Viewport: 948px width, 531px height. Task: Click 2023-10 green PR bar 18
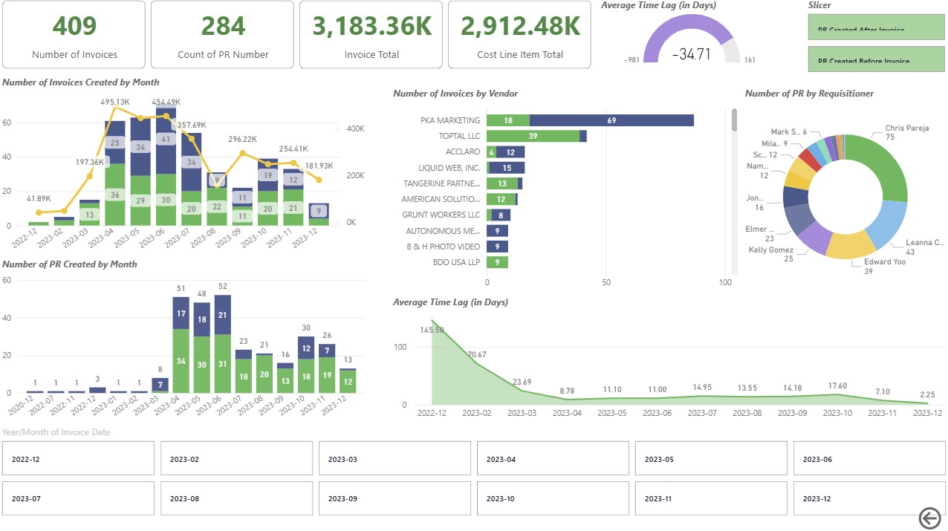tap(306, 376)
